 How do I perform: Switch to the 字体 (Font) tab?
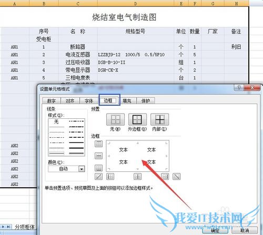click(x=89, y=101)
